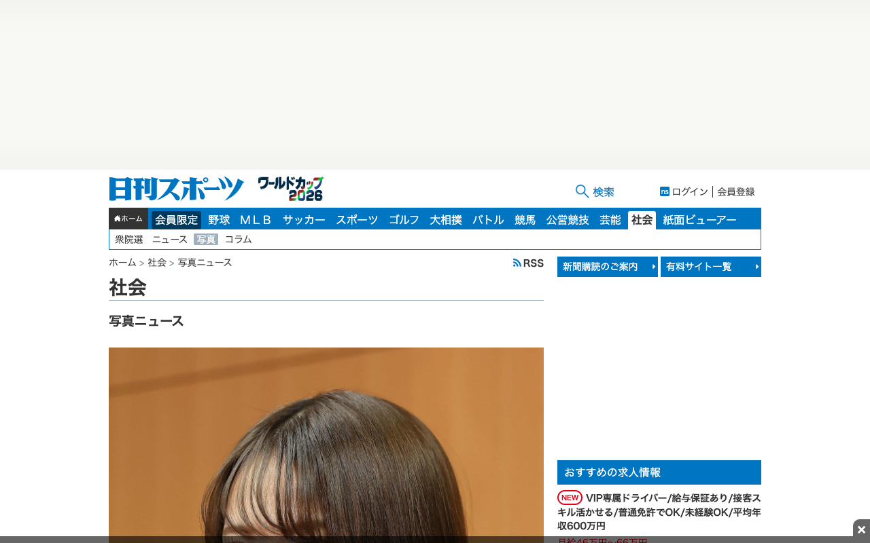Click the 社会 page heading
The height and width of the screenshot is (543, 870).
(x=128, y=287)
